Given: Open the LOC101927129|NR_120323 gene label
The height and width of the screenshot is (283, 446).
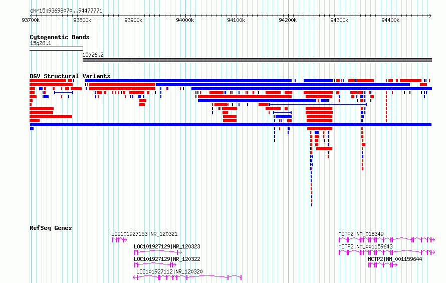Looking at the screenshot, I should (167, 246).
